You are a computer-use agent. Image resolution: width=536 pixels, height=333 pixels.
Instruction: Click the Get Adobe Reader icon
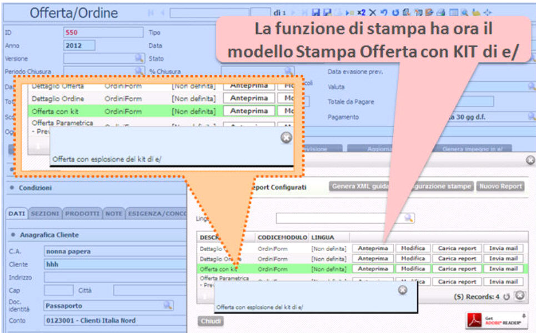pos(495,320)
